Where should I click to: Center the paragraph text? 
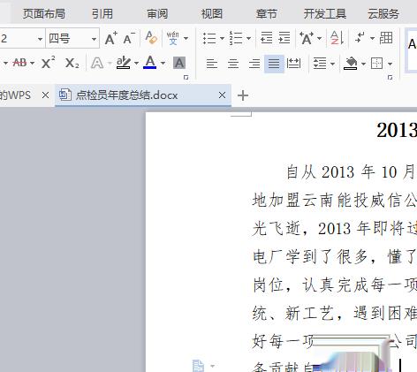coord(233,64)
